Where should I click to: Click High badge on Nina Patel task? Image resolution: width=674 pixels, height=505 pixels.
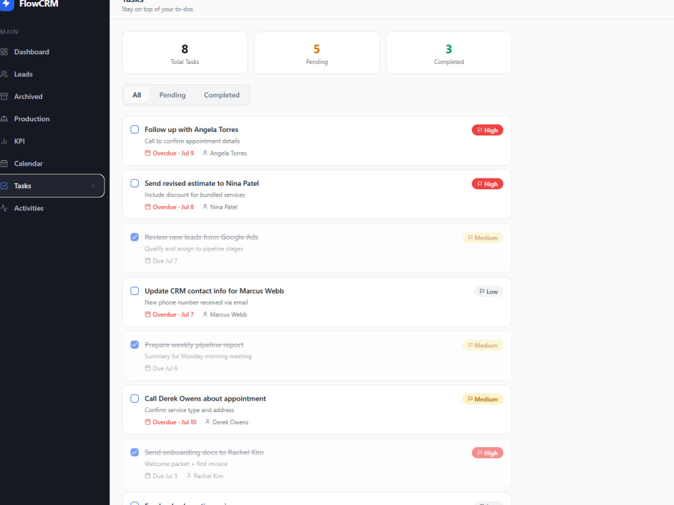pos(487,184)
